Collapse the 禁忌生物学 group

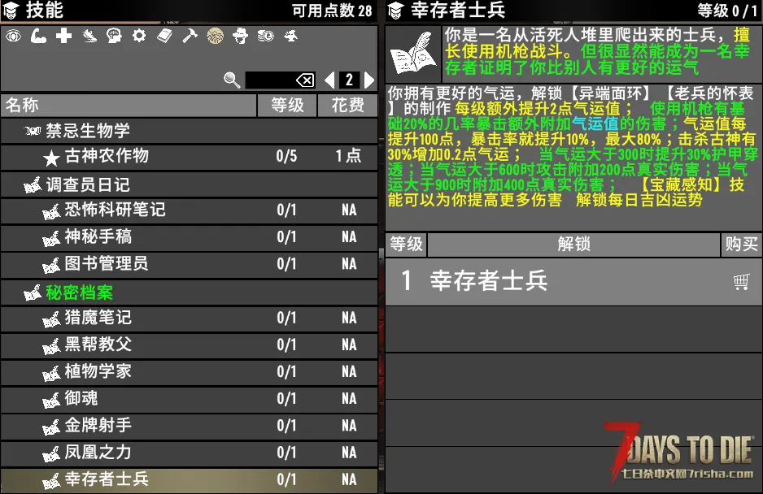coord(88,131)
